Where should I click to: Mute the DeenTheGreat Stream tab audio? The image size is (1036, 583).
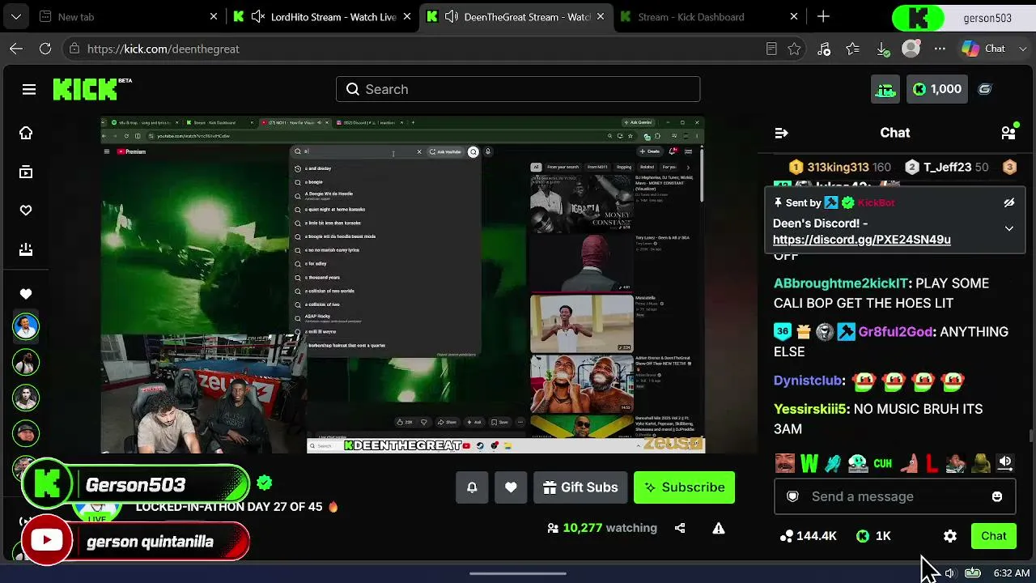point(452,16)
